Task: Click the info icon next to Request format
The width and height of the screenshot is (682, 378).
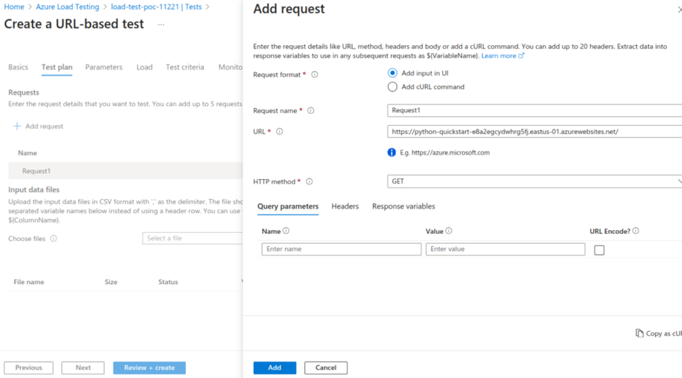Action: (x=315, y=75)
